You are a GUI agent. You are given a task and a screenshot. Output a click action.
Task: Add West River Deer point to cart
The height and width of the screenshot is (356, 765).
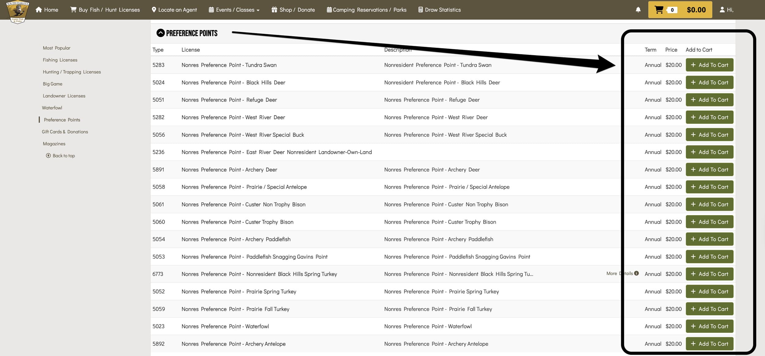[x=709, y=117]
